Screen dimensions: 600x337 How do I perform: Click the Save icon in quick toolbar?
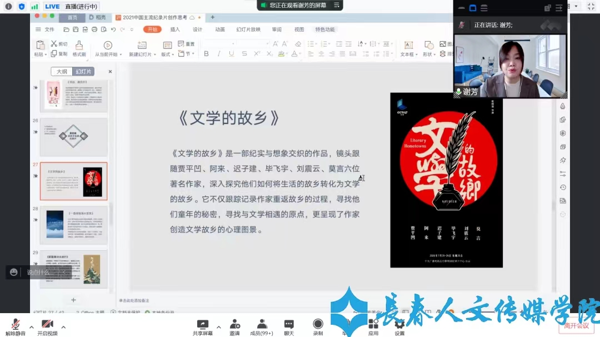(x=76, y=29)
